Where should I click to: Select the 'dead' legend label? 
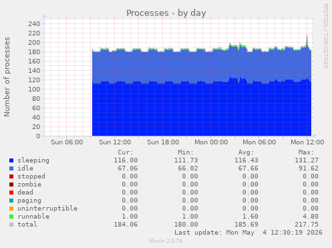pyautogui.click(x=25, y=193)
